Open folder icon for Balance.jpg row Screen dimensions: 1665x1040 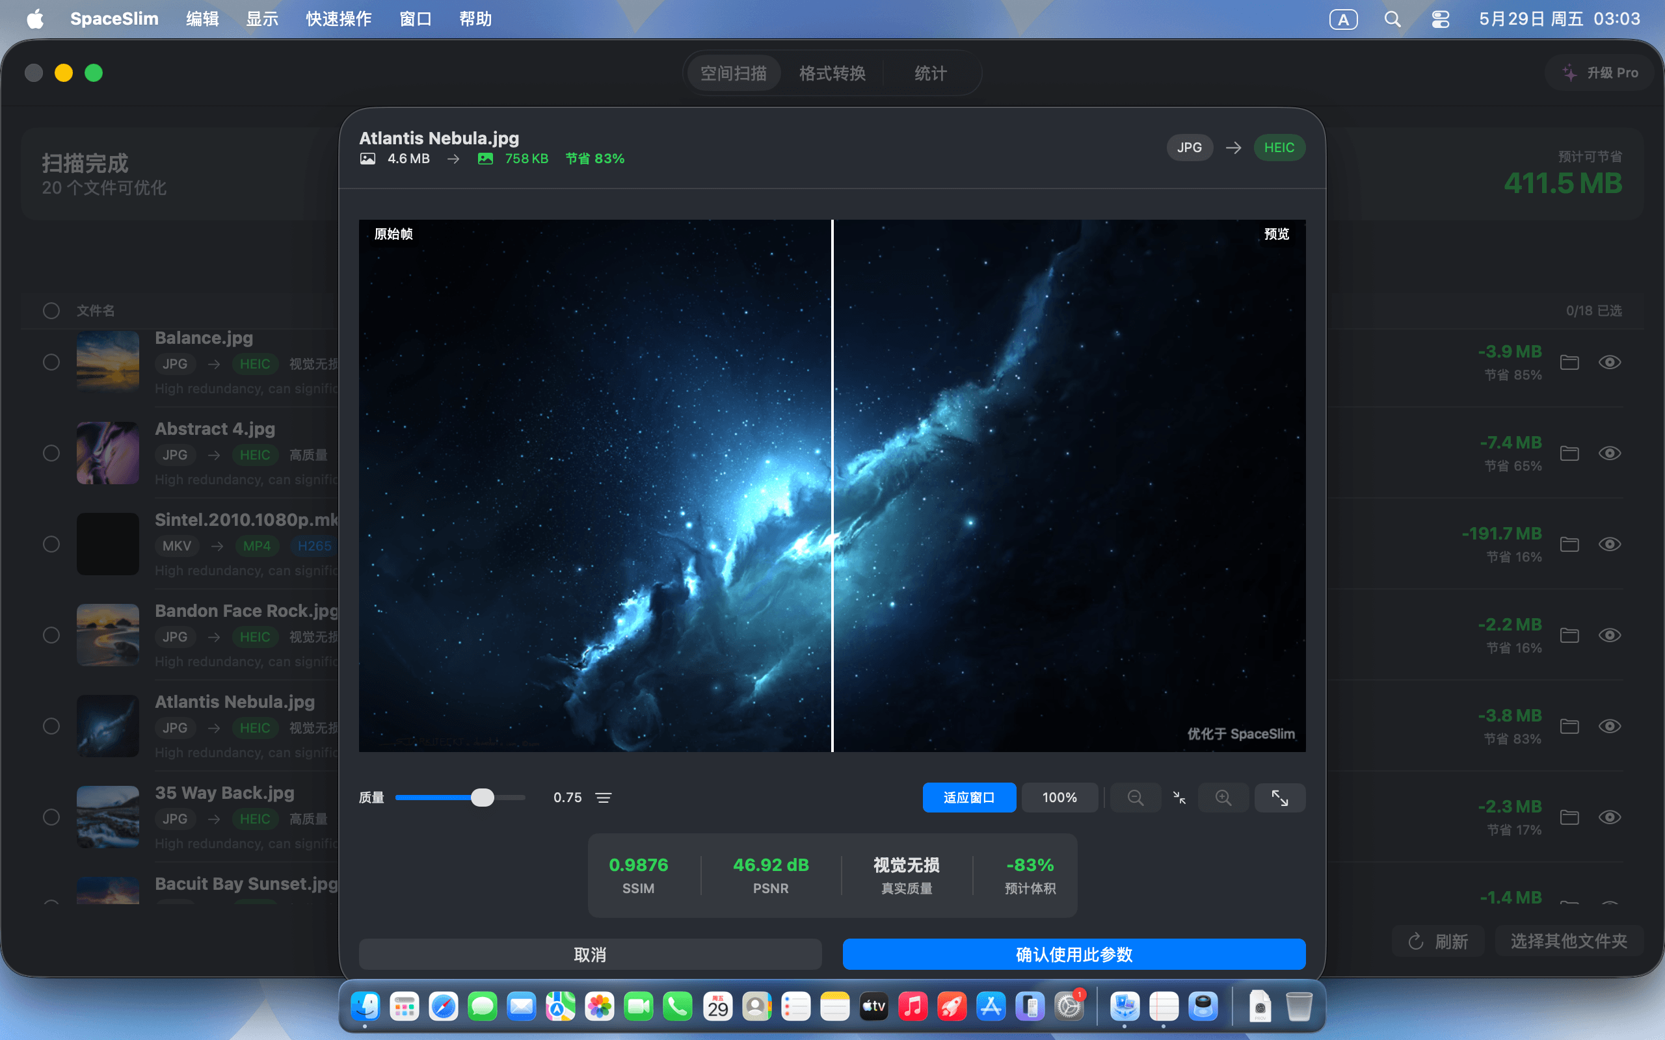click(x=1569, y=363)
